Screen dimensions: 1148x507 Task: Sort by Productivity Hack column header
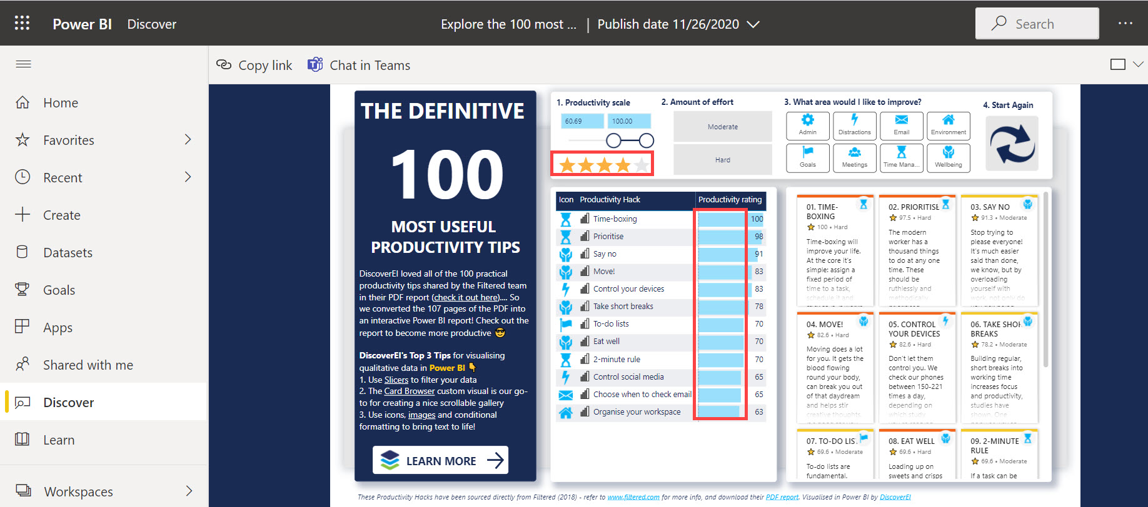(x=610, y=200)
